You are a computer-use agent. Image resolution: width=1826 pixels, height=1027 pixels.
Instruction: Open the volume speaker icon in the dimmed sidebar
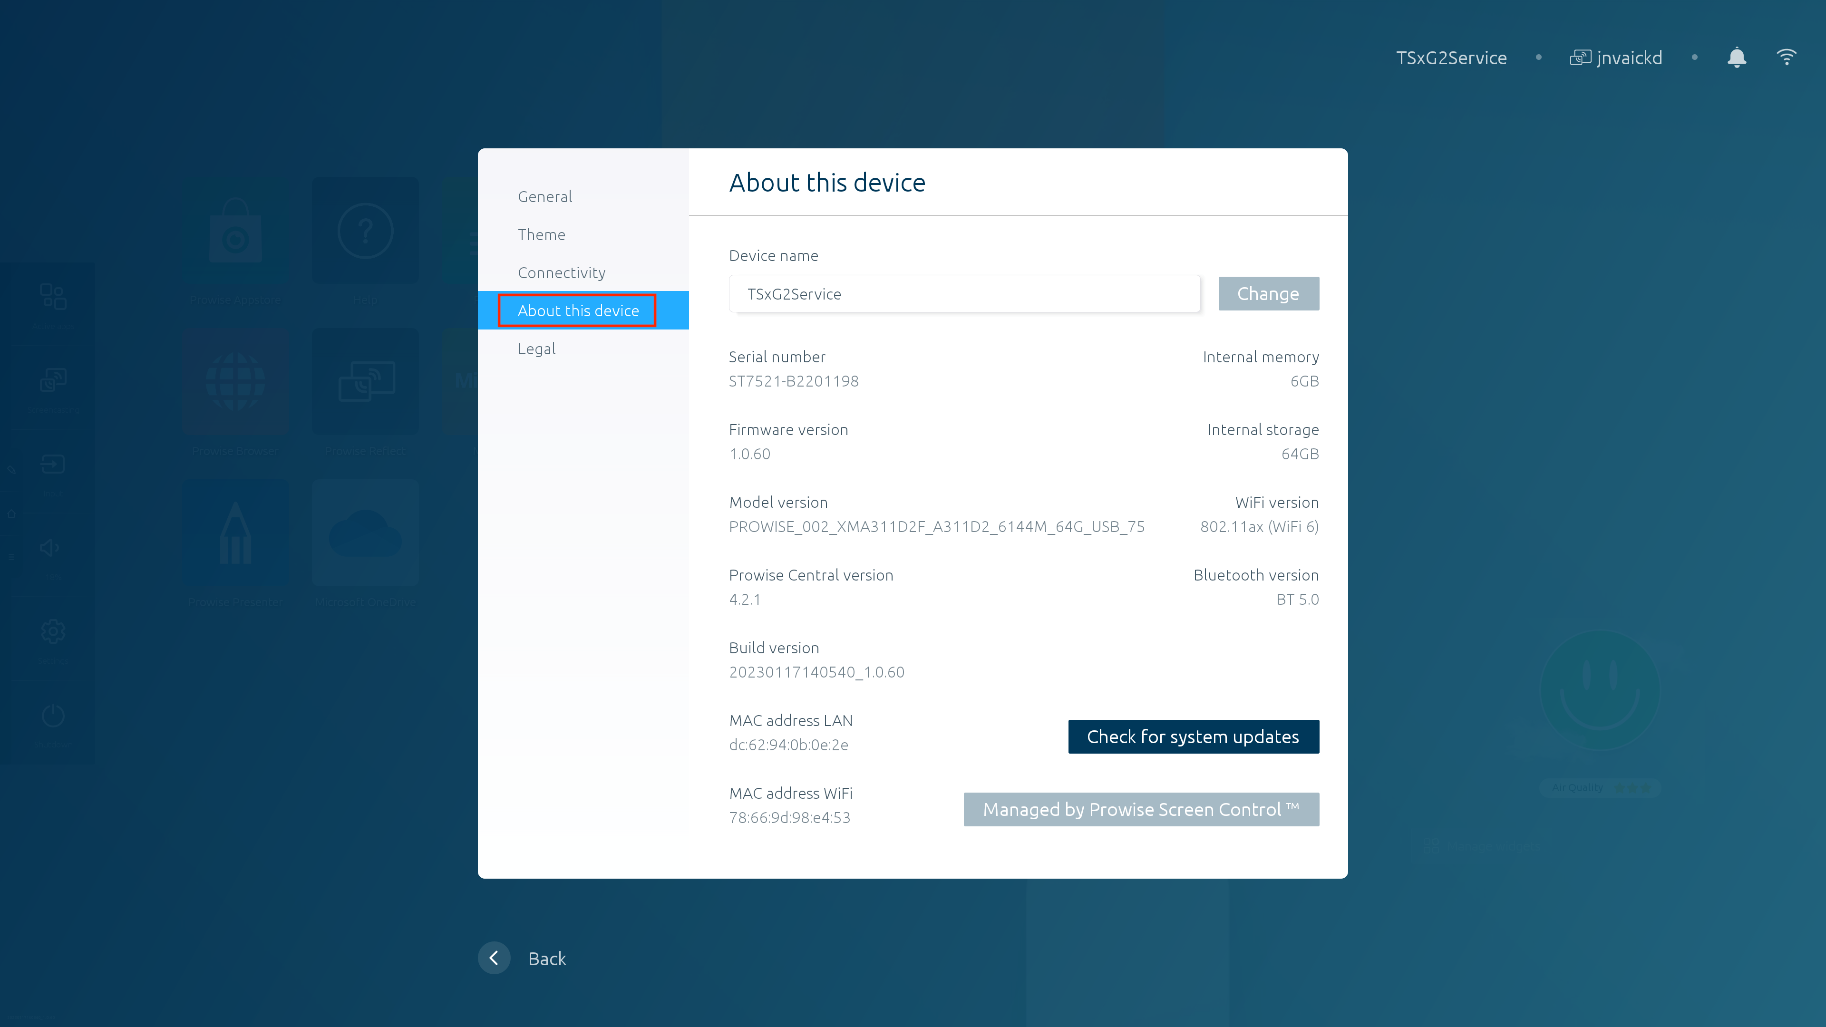click(x=49, y=548)
